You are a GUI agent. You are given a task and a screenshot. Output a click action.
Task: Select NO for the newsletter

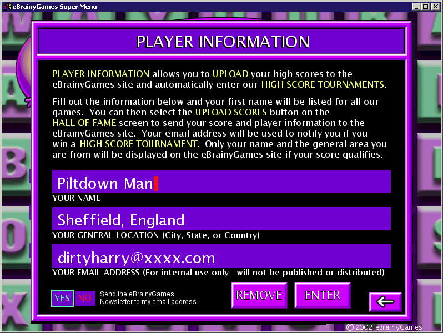click(x=85, y=298)
